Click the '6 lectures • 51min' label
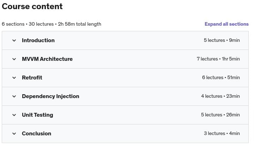The image size is (254, 148). point(221,78)
